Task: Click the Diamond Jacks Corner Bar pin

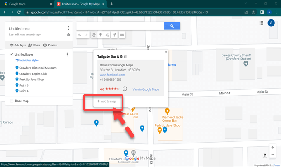Action: tap(167, 111)
